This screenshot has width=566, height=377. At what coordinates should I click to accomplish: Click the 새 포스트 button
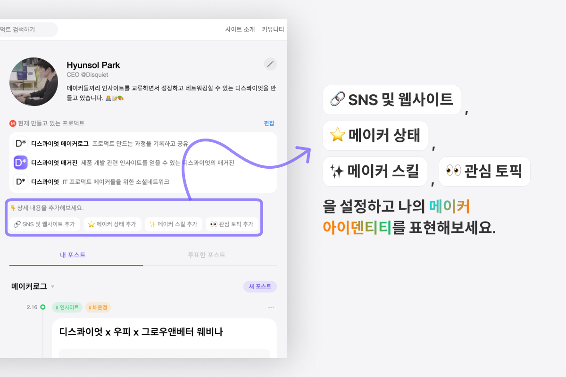pyautogui.click(x=260, y=287)
